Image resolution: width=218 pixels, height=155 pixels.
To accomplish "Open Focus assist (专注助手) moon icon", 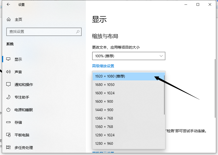I will [8, 97].
